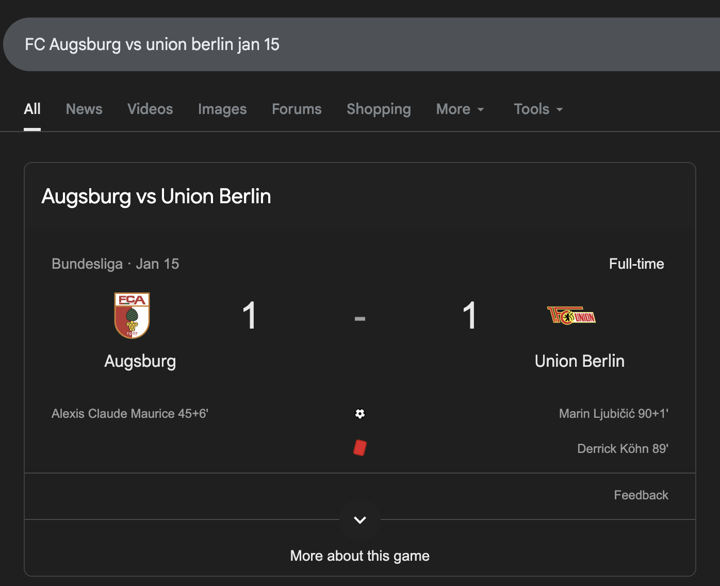Click the soccer ball goal icon

360,414
